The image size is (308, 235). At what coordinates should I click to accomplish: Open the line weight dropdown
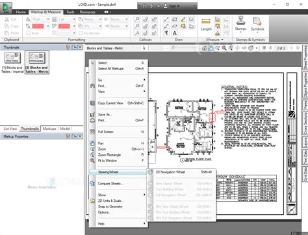[x=74, y=19]
